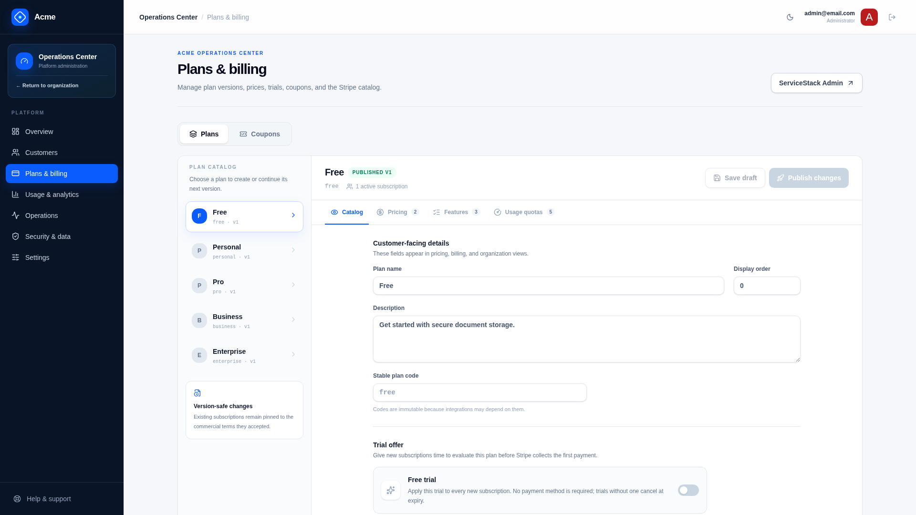
Task: Click the Version-safe changes card icon
Action: (198, 393)
